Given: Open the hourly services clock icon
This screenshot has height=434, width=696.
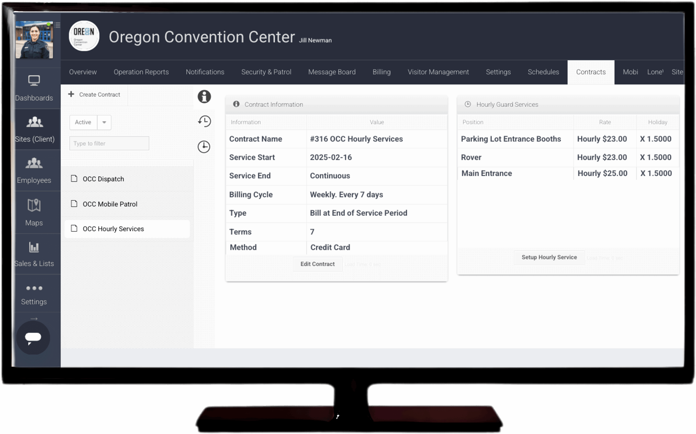Looking at the screenshot, I should point(204,147).
